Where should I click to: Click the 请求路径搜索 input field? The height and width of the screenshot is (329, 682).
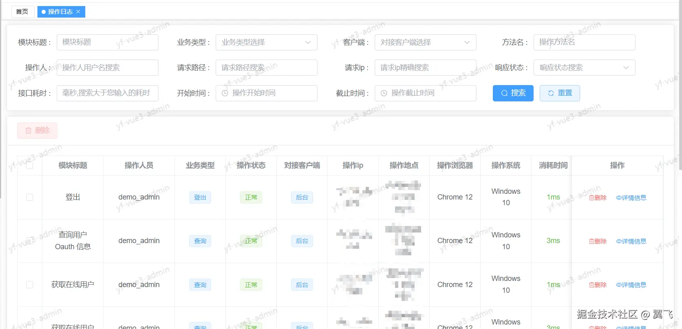(x=266, y=68)
